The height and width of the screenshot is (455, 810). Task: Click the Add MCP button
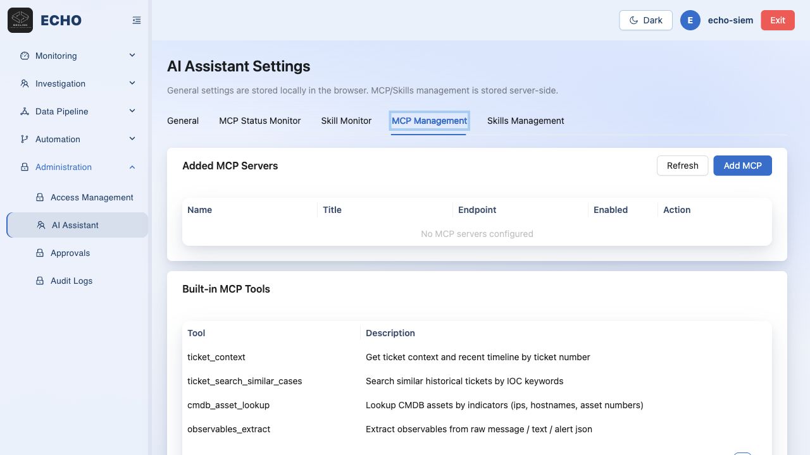pyautogui.click(x=742, y=166)
